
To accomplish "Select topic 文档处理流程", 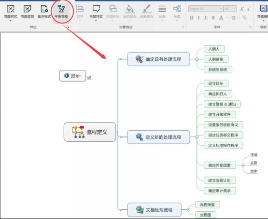I will pyautogui.click(x=155, y=210).
